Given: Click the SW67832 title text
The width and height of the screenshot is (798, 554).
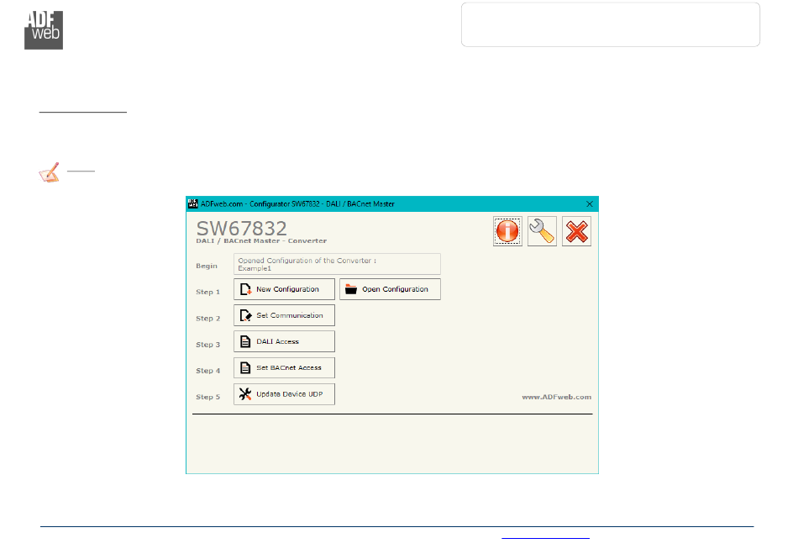Looking at the screenshot, I should (x=241, y=228).
